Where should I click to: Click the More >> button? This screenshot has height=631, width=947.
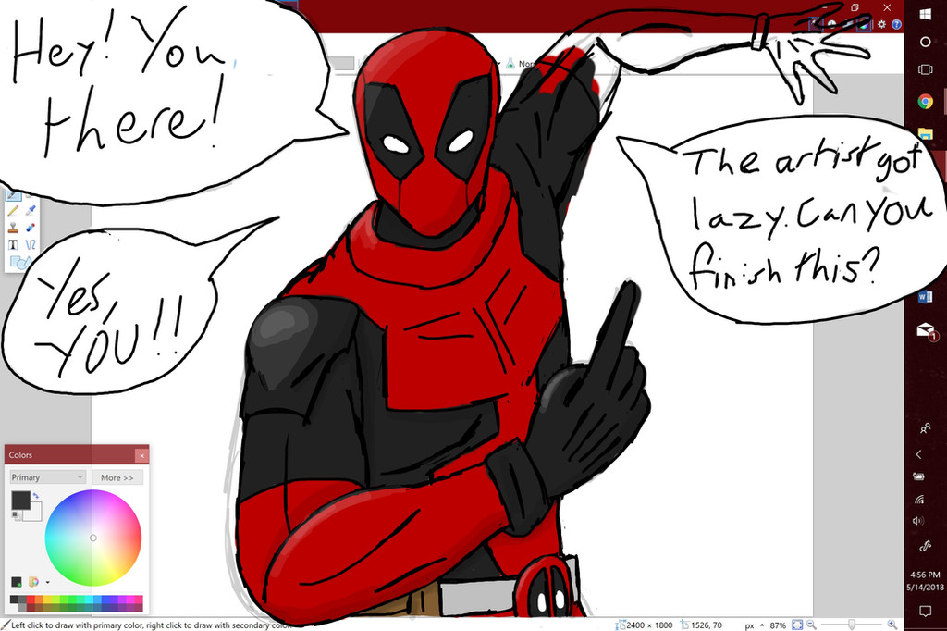pos(117,476)
